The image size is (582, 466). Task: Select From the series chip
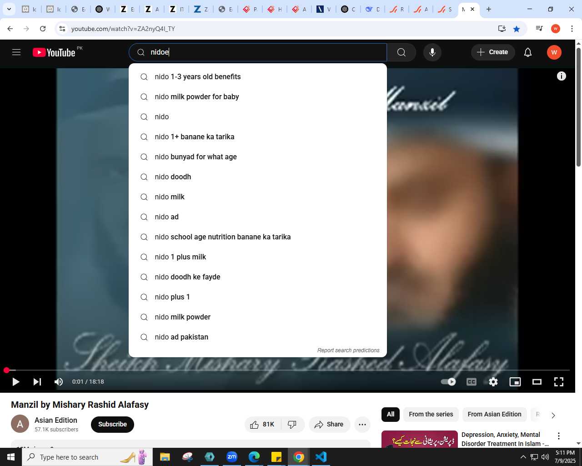tap(431, 414)
